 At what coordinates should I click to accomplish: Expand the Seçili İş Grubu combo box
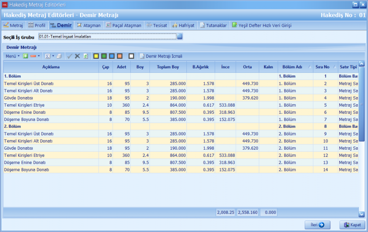click(x=180, y=36)
